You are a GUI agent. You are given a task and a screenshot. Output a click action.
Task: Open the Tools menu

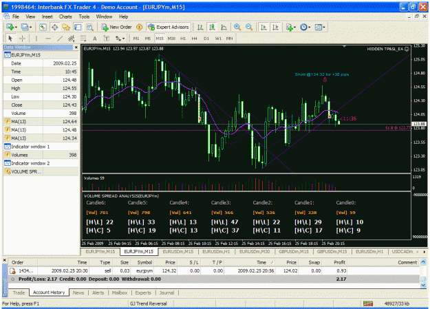point(84,17)
